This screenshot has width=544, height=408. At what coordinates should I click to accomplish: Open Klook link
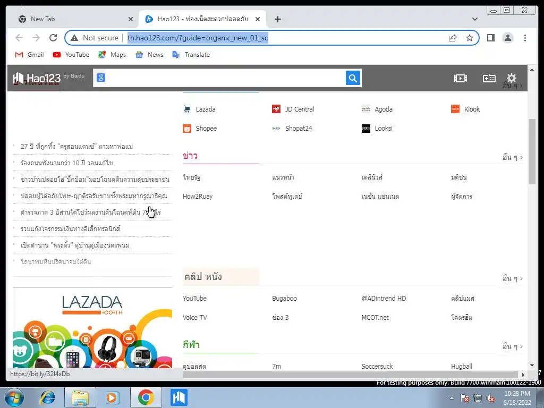465,109
